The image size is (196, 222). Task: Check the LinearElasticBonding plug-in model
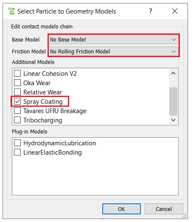pyautogui.click(x=17, y=153)
